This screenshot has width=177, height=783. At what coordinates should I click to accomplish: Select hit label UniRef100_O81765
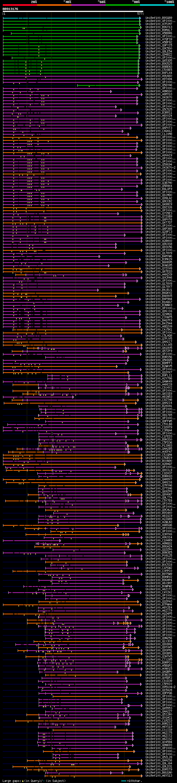(x=159, y=416)
